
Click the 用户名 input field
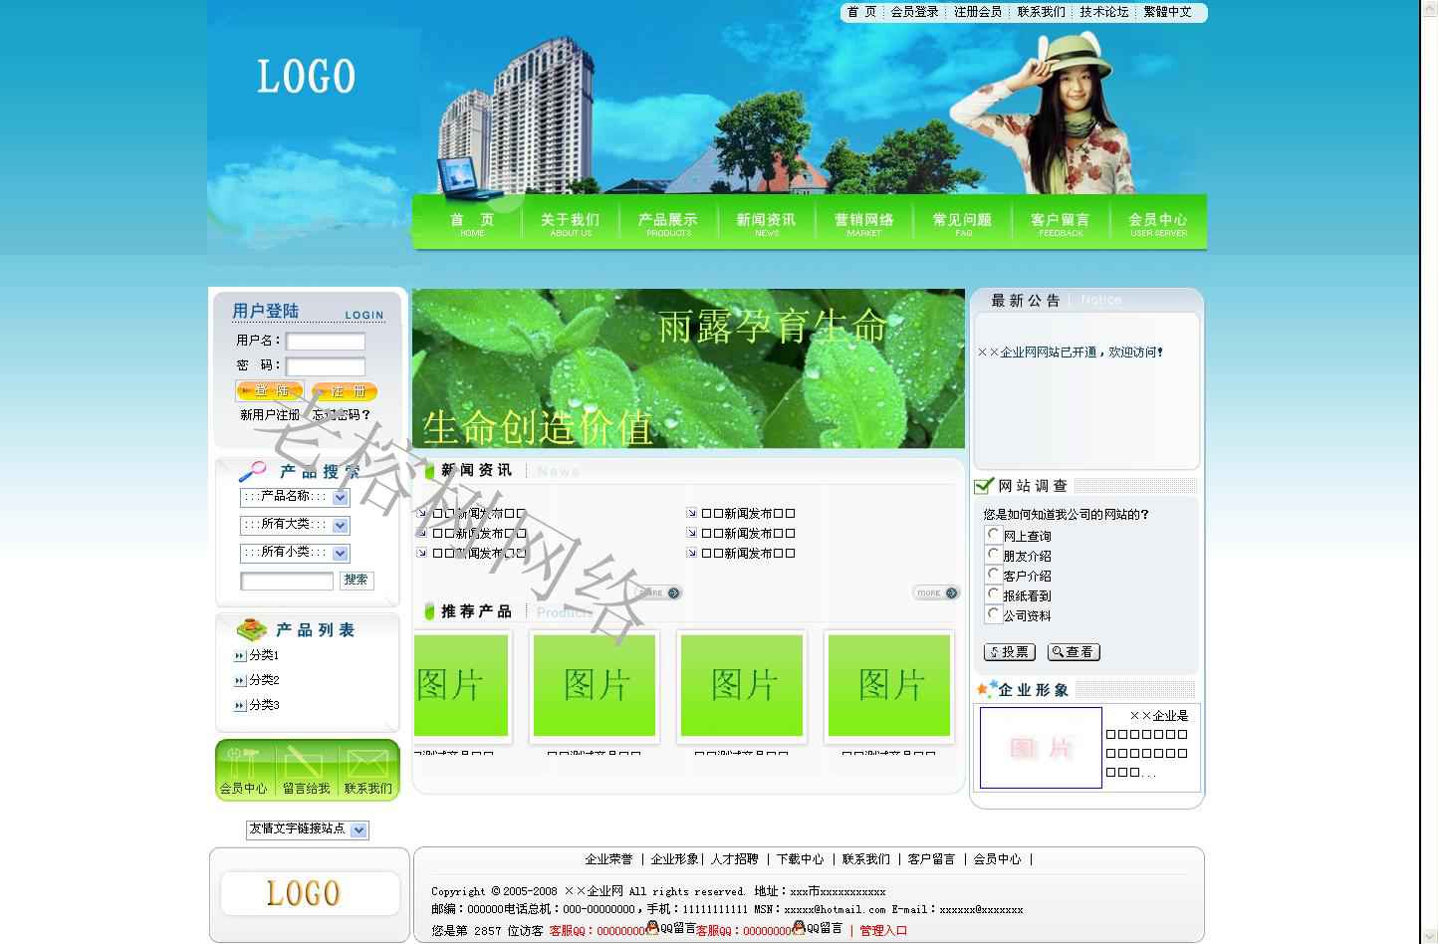[x=326, y=342]
